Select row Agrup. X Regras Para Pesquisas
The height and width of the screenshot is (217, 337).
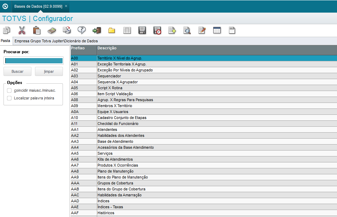coord(204,100)
